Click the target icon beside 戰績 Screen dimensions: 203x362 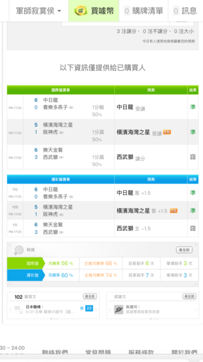pyautogui.click(x=19, y=250)
